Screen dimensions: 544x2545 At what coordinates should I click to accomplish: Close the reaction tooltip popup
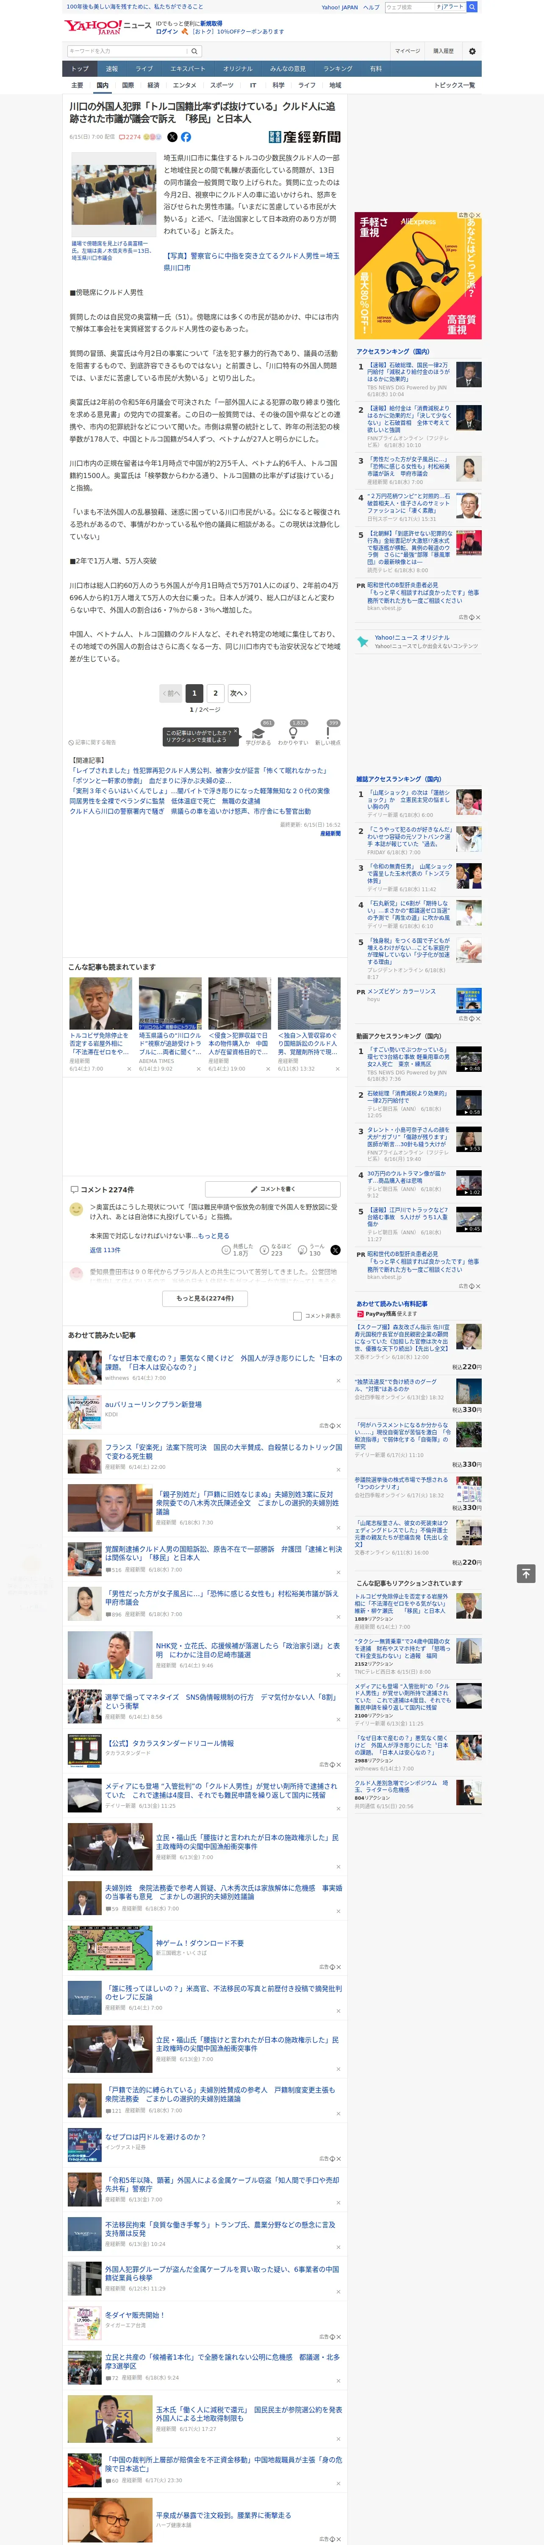point(236,732)
